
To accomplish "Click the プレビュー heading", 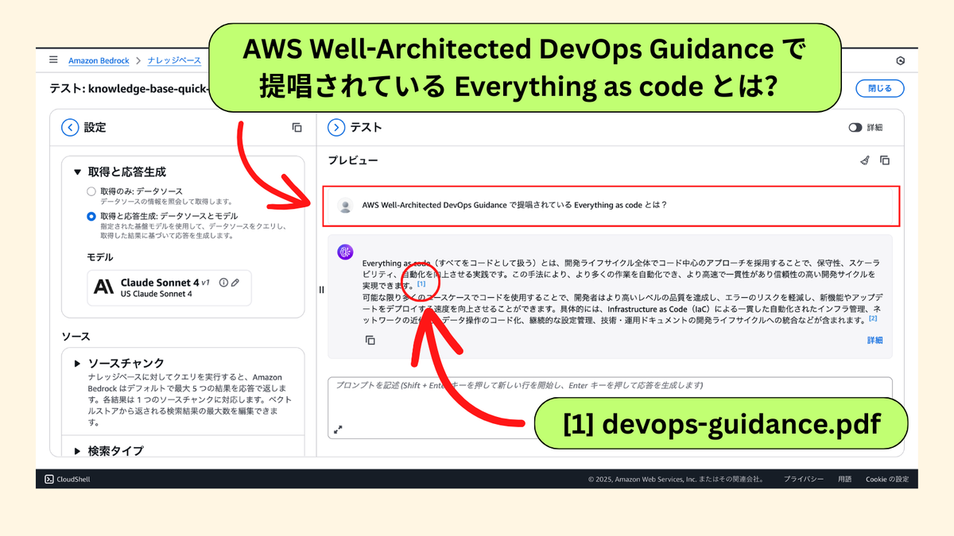I will coord(353,160).
